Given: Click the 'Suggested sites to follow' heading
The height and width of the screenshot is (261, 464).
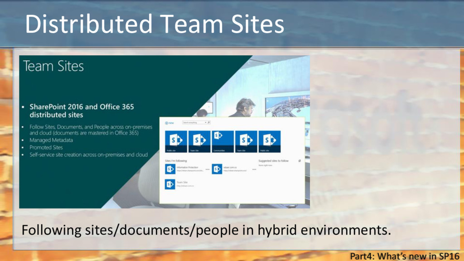Looking at the screenshot, I should pyautogui.click(x=273, y=161).
